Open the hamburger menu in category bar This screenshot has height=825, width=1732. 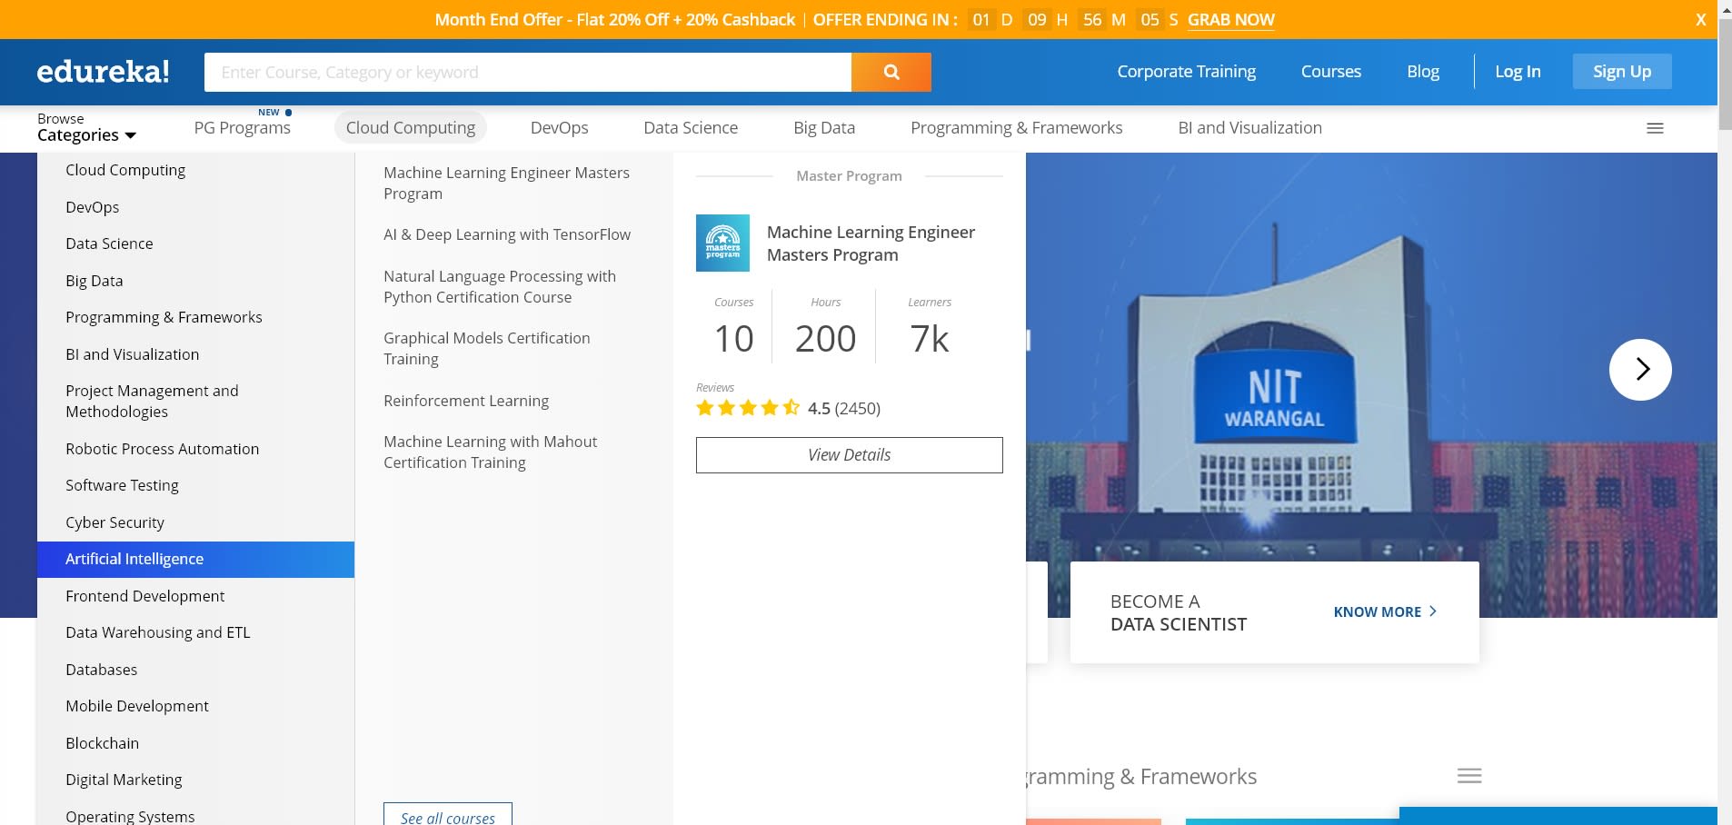[x=1655, y=128]
